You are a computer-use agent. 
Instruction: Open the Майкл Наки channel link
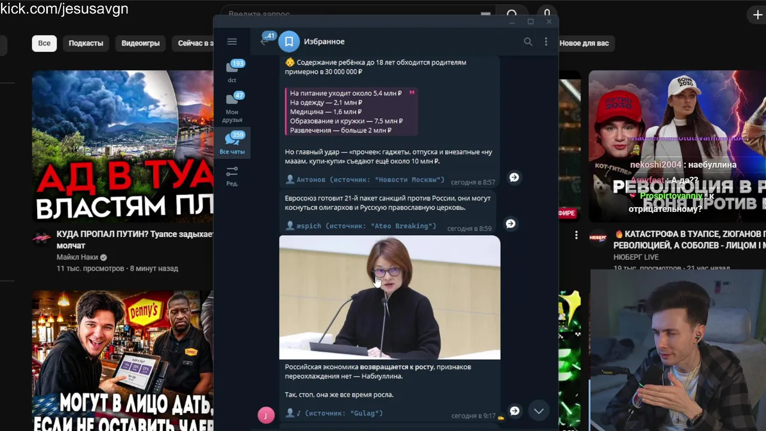pos(77,257)
